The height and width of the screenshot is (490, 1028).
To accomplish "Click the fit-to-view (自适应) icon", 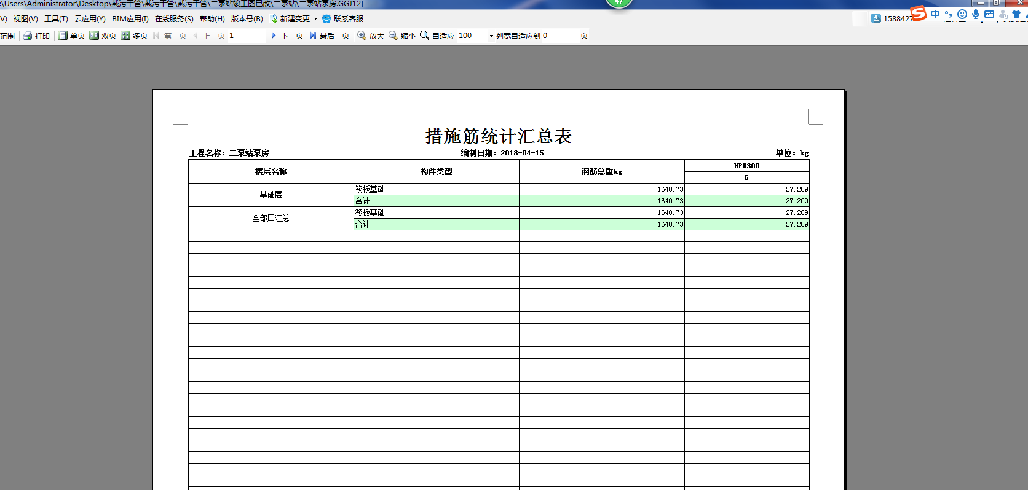I will point(424,36).
